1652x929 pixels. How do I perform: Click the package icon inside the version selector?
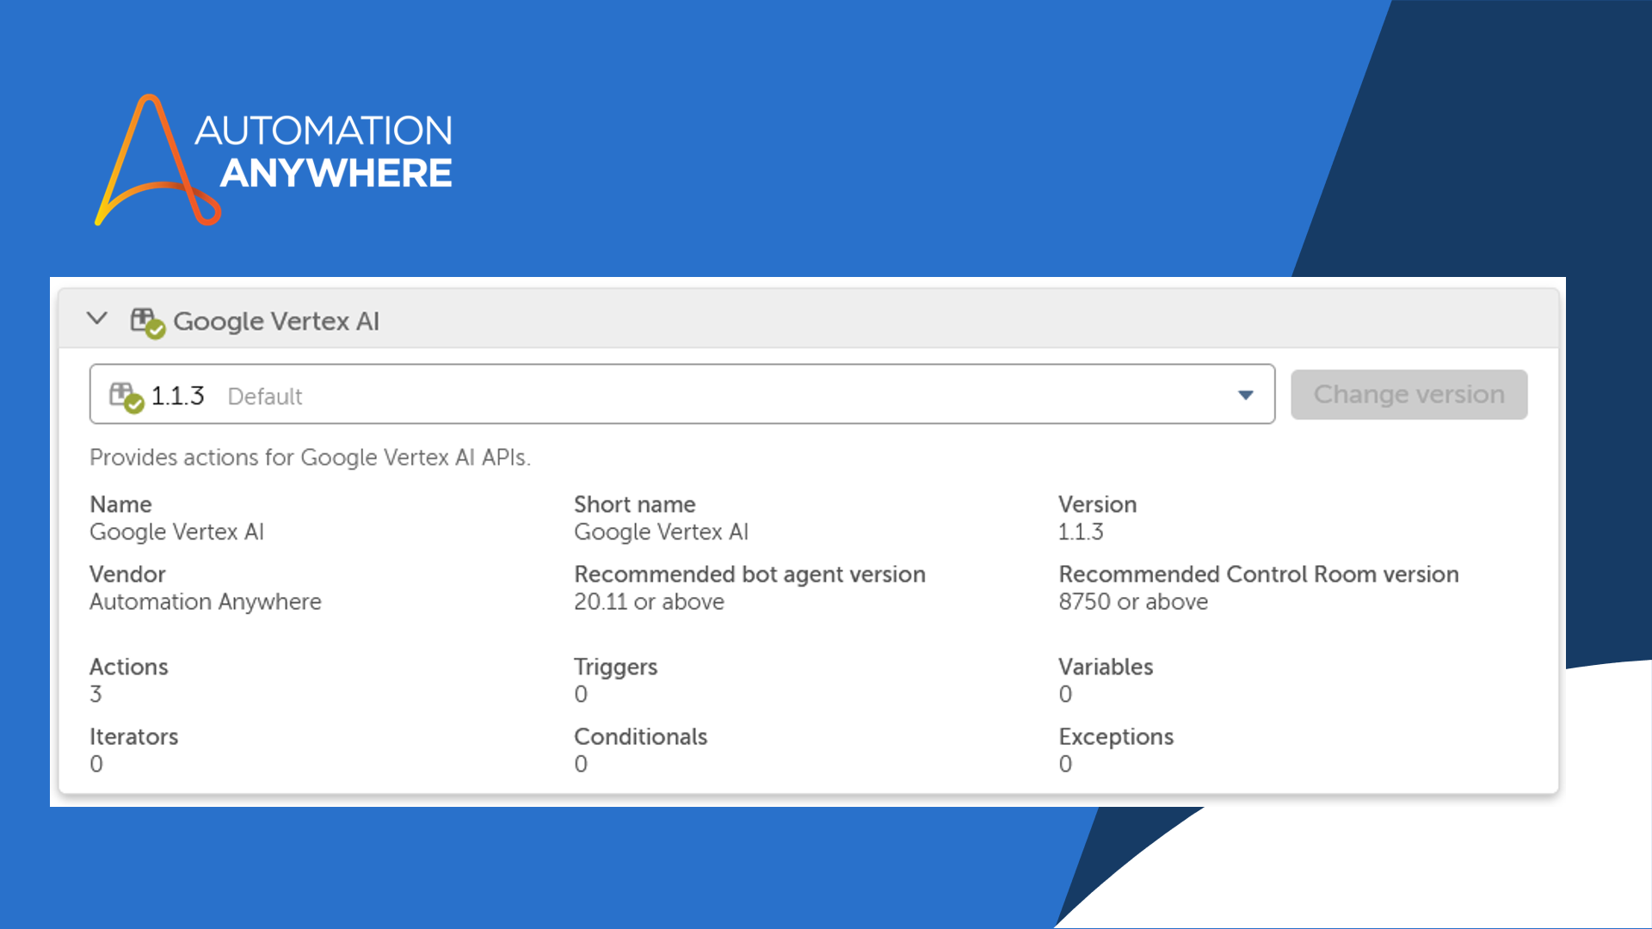pos(126,397)
